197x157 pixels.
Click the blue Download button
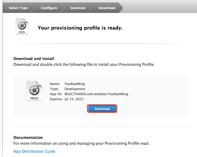click(x=102, y=108)
